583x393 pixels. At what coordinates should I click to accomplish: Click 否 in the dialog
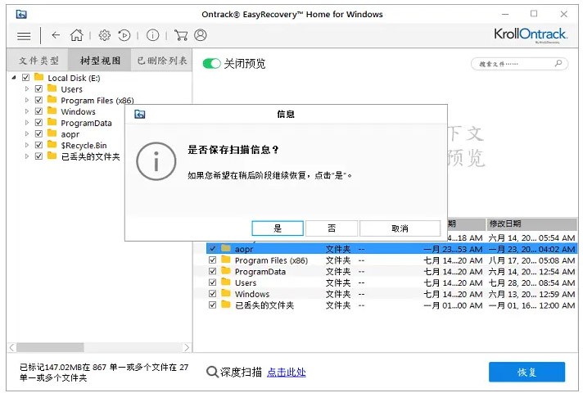pyautogui.click(x=332, y=228)
